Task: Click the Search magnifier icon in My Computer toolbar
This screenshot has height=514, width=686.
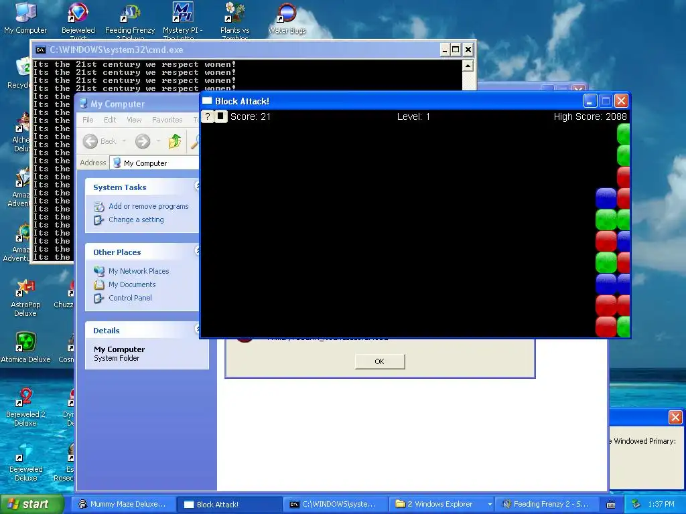Action: point(195,141)
